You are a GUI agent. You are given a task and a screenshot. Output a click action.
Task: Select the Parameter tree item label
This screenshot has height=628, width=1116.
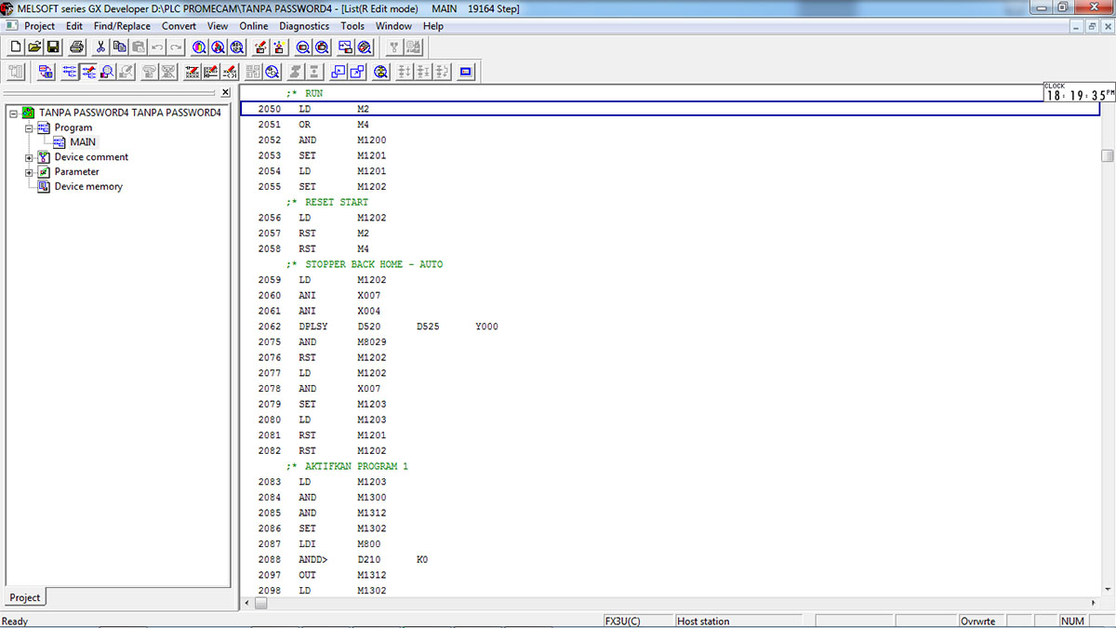(76, 171)
